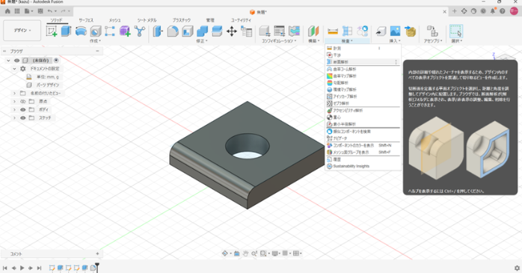
Task: Open the デザイン workspace dropdown
Action: tap(22, 31)
